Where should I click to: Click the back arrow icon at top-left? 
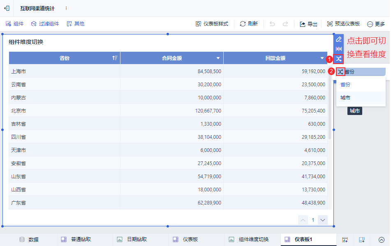point(7,8)
